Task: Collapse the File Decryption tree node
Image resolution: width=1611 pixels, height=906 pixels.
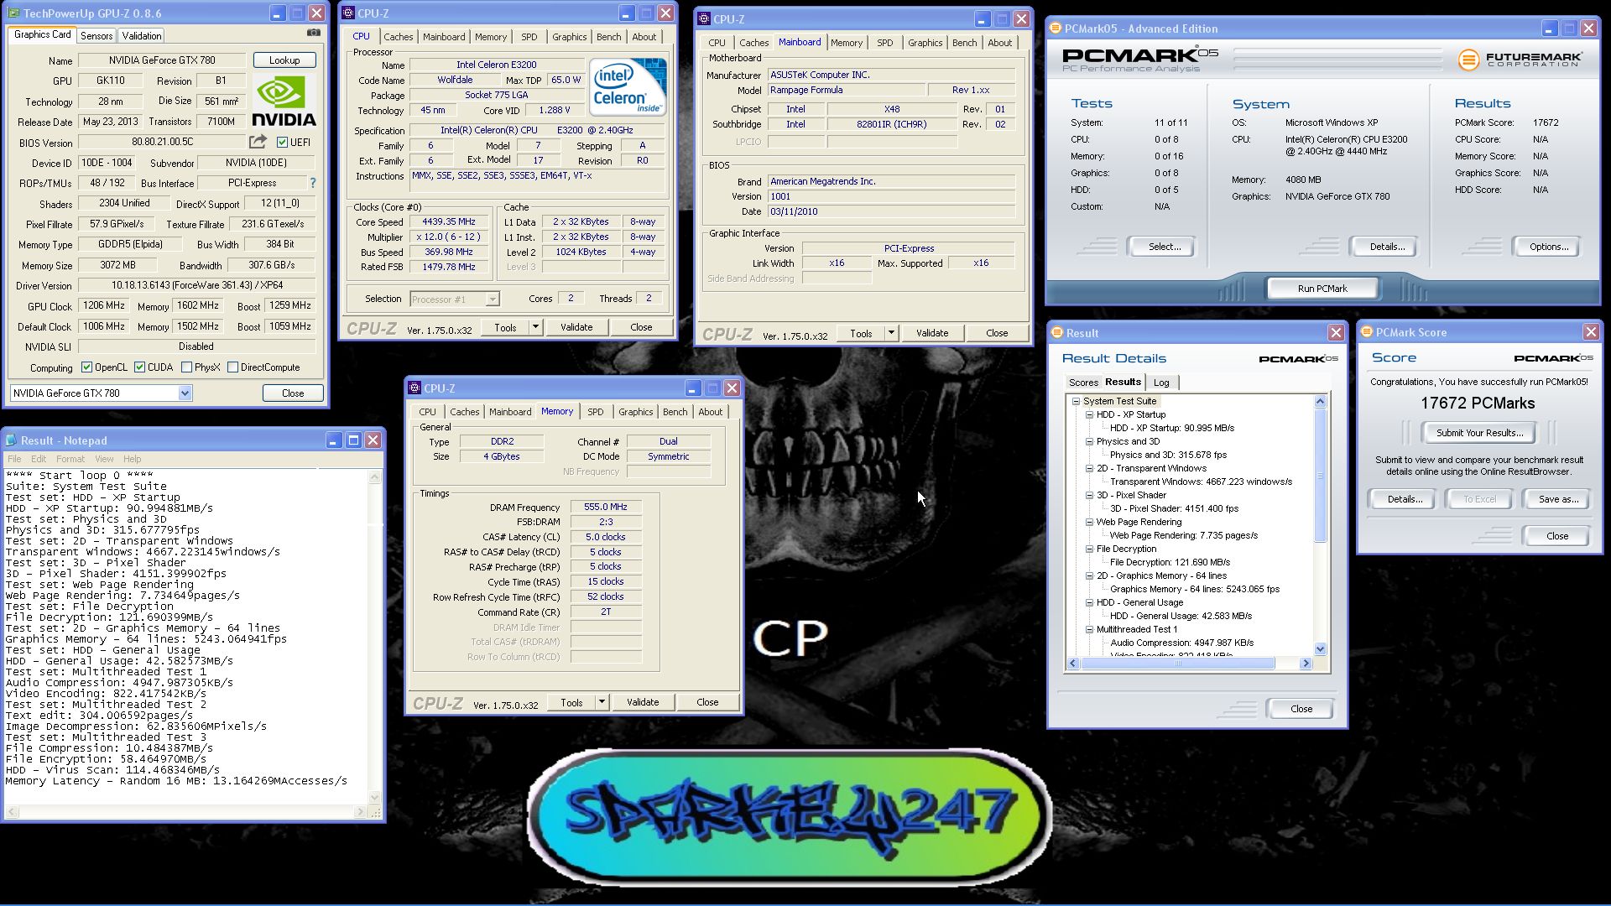Action: [x=1089, y=549]
